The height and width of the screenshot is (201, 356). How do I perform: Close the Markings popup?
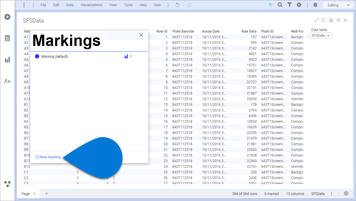click(x=141, y=35)
